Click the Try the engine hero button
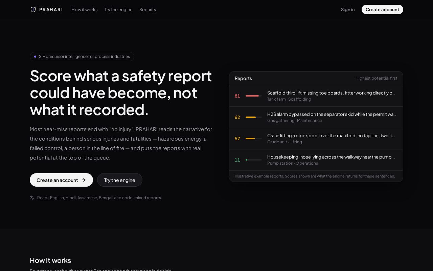 pyautogui.click(x=120, y=180)
